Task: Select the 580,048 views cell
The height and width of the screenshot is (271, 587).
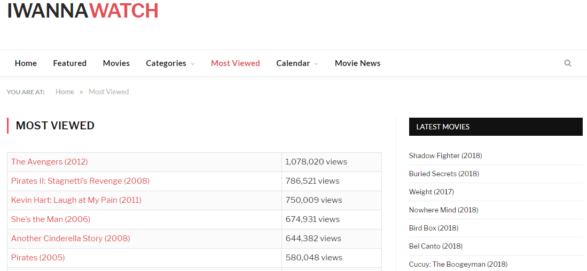Action: click(332, 258)
